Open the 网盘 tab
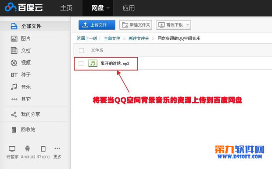This screenshot has height=169, width=272. pyautogui.click(x=98, y=8)
